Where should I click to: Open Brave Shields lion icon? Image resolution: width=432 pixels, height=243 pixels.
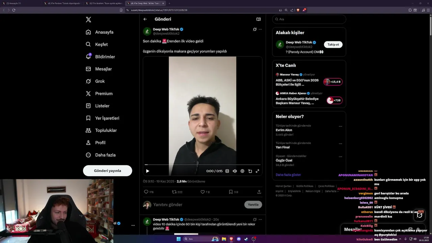pyautogui.click(x=298, y=10)
